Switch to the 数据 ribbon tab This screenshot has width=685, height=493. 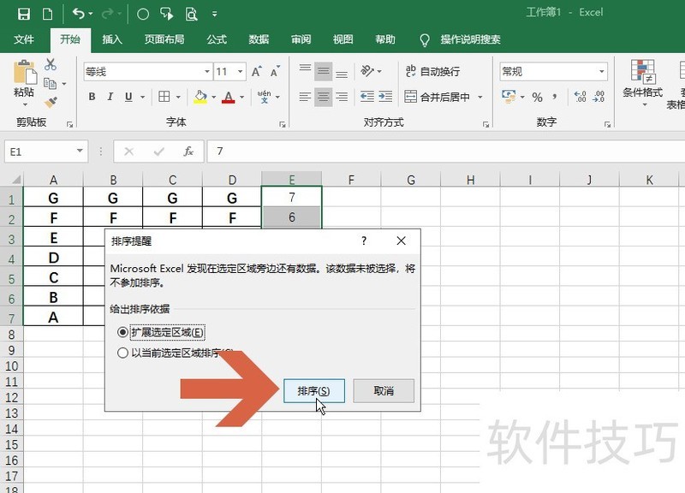coord(258,39)
